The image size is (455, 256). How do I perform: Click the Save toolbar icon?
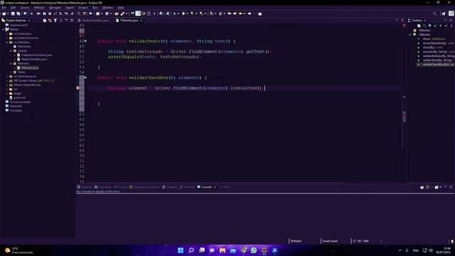point(13,14)
